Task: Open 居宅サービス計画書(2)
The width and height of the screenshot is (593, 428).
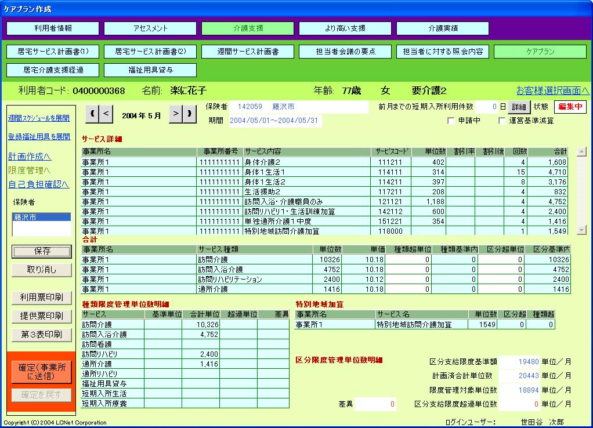Action: (x=150, y=52)
